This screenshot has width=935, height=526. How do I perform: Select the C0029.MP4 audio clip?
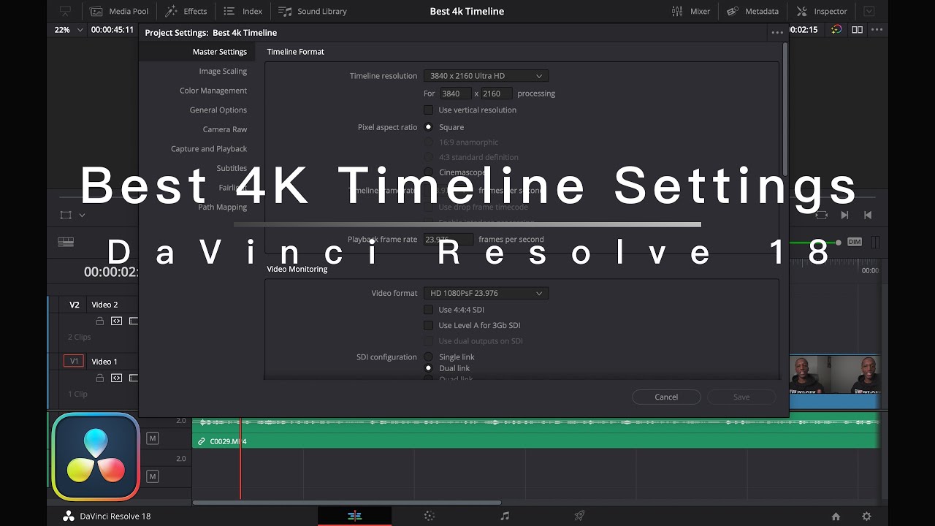[x=535, y=432]
